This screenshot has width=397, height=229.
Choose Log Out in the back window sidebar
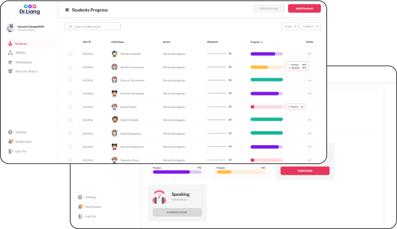(90, 216)
